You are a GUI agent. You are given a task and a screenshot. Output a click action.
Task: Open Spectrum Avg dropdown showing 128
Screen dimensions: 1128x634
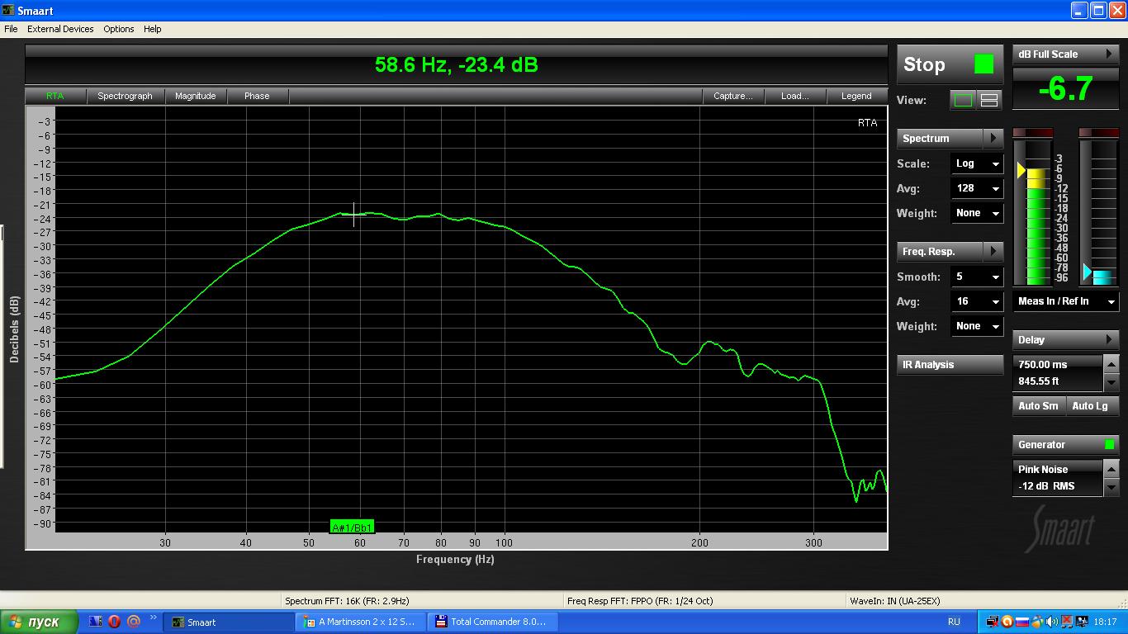pyautogui.click(x=977, y=188)
